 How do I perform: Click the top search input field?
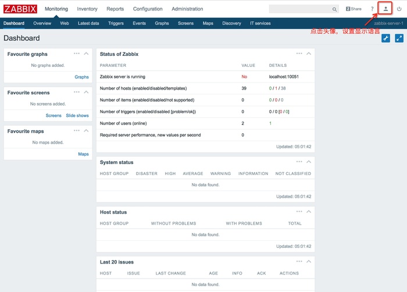point(304,9)
